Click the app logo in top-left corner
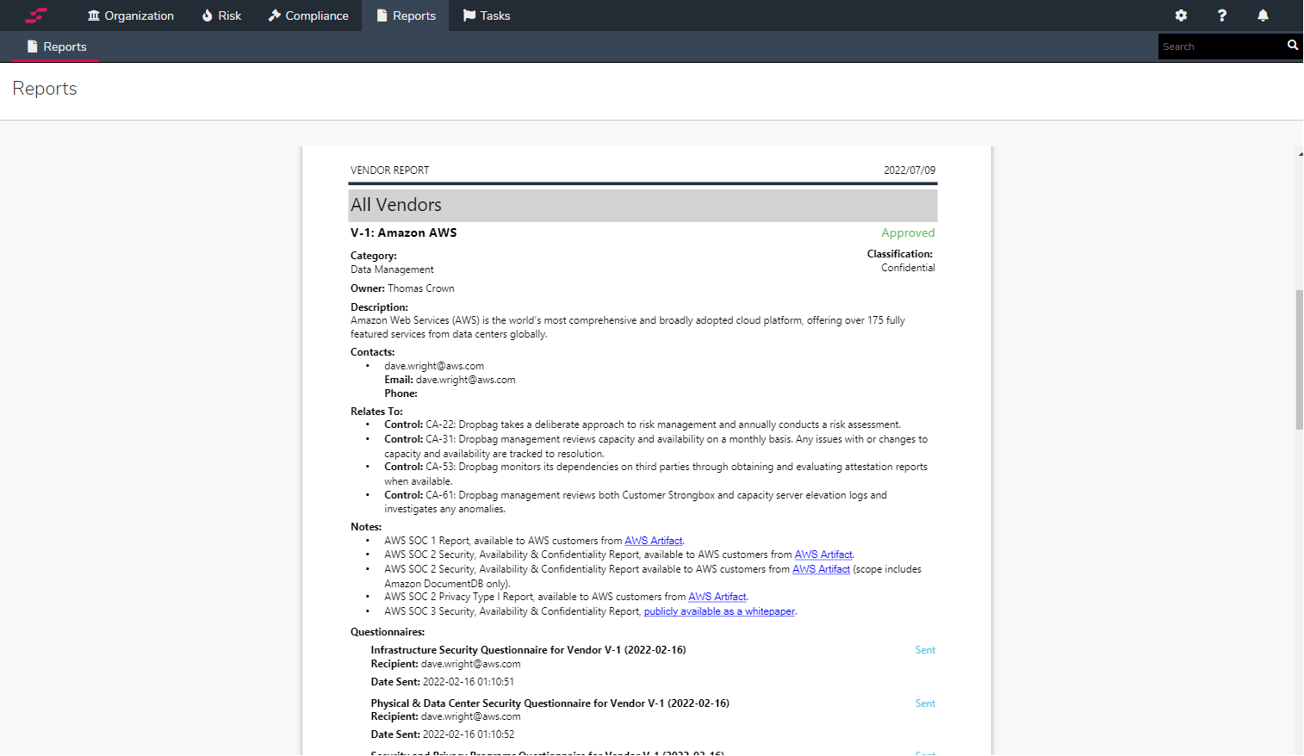The width and height of the screenshot is (1304, 756). pos(35,15)
